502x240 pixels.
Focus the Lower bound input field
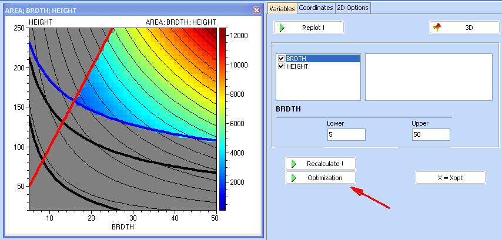pos(346,135)
